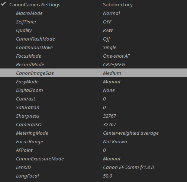Click the Sharpness value 32767
The image size is (187, 182).
[x=110, y=116]
